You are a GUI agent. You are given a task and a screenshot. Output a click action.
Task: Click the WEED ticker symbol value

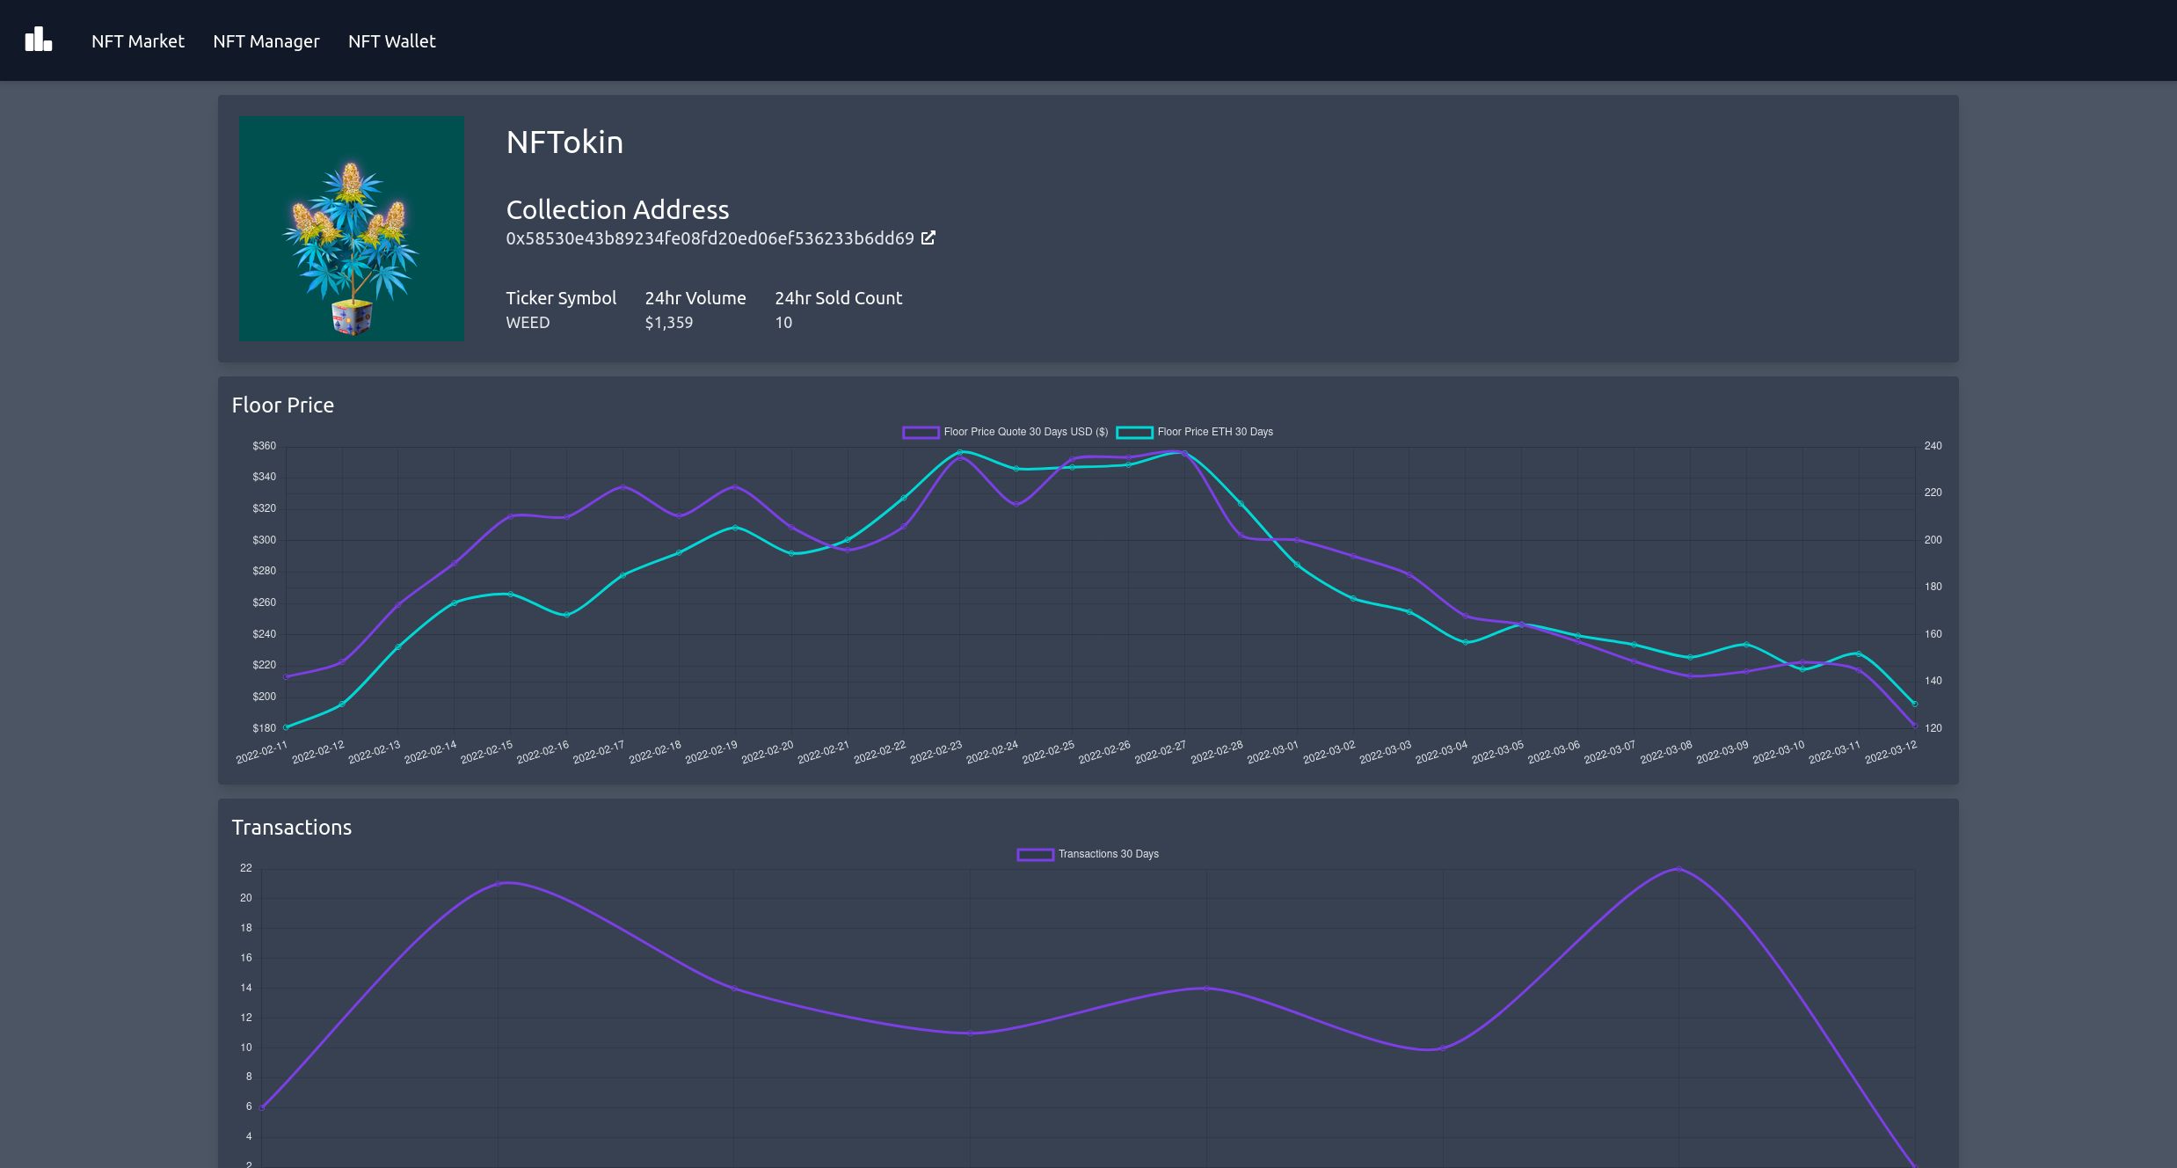coord(528,323)
